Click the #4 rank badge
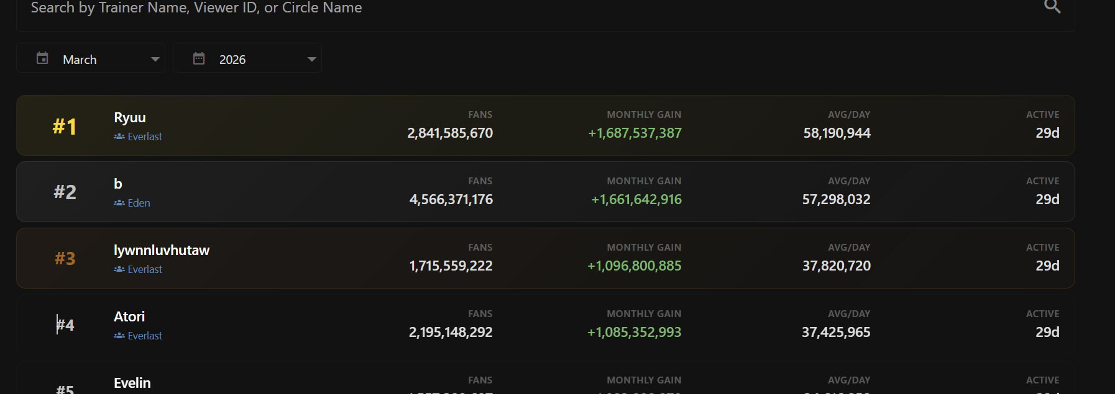Image resolution: width=1115 pixels, height=394 pixels. click(x=65, y=325)
